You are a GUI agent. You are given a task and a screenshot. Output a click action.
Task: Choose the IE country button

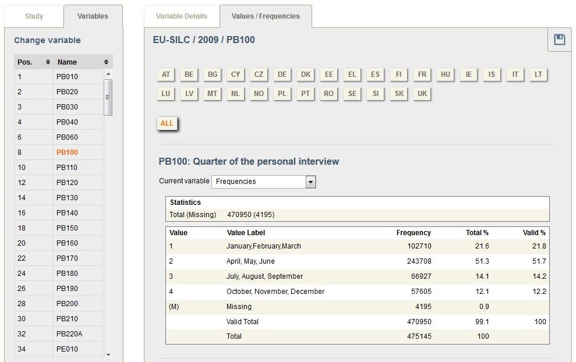(468, 74)
